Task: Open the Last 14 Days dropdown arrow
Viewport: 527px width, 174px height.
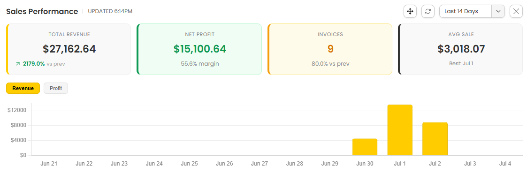Action: (x=498, y=11)
